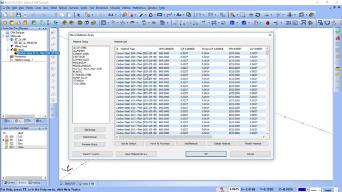
Task: Click the Print toolbar icon
Action: tap(25, 15)
